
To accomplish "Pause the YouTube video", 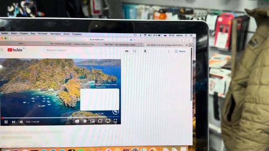I will click(6, 122).
